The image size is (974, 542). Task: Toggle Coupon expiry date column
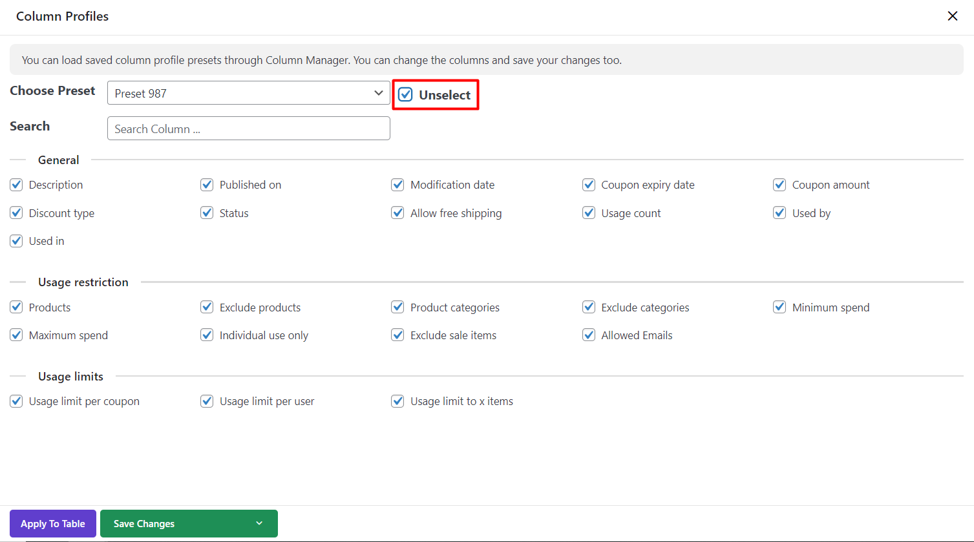[588, 185]
